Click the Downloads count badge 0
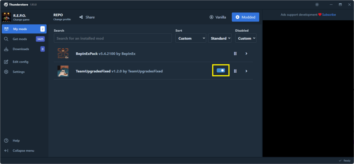The height and width of the screenshot is (164, 354). (x=43, y=49)
